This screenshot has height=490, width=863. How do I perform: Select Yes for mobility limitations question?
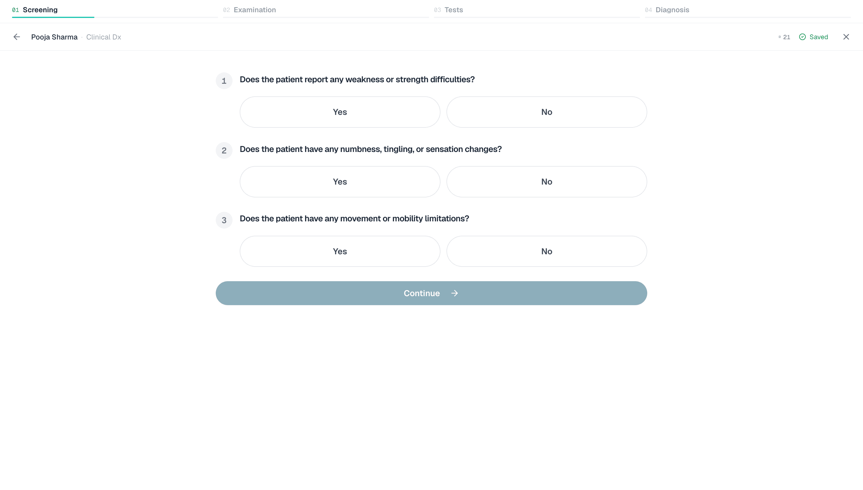(x=340, y=251)
